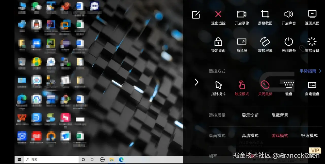Collapse side panel with the arrow chevron
Screen dimensions: 325x164
pos(196,82)
